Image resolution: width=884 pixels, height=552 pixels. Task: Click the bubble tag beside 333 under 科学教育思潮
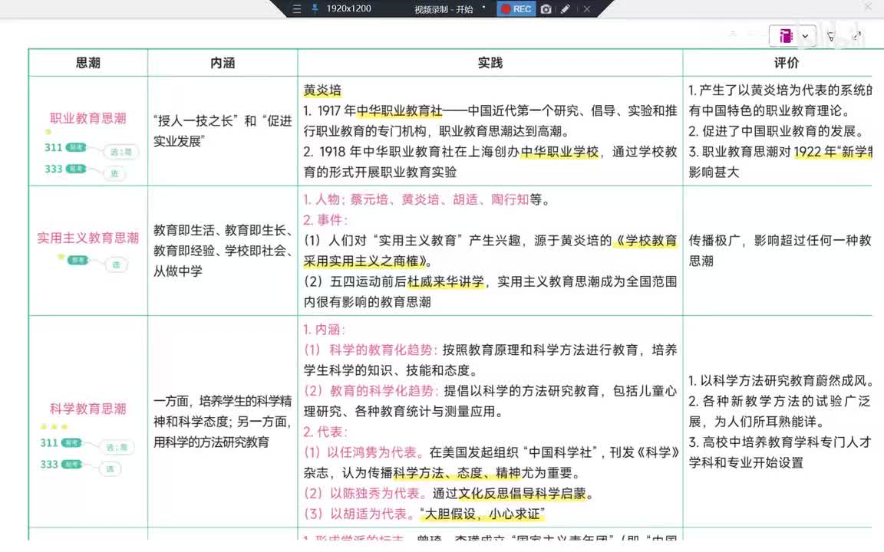coord(110,468)
